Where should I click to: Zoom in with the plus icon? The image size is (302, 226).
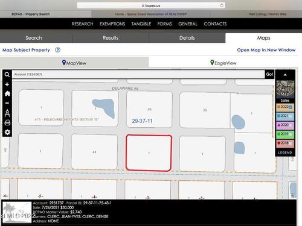(7, 84)
